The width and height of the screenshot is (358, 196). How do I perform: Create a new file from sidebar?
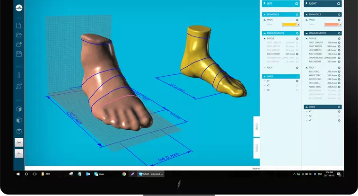click(19, 26)
